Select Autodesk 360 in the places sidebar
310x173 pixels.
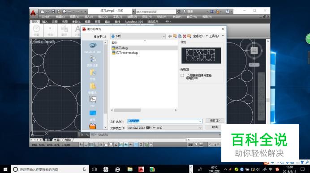[x=93, y=47]
